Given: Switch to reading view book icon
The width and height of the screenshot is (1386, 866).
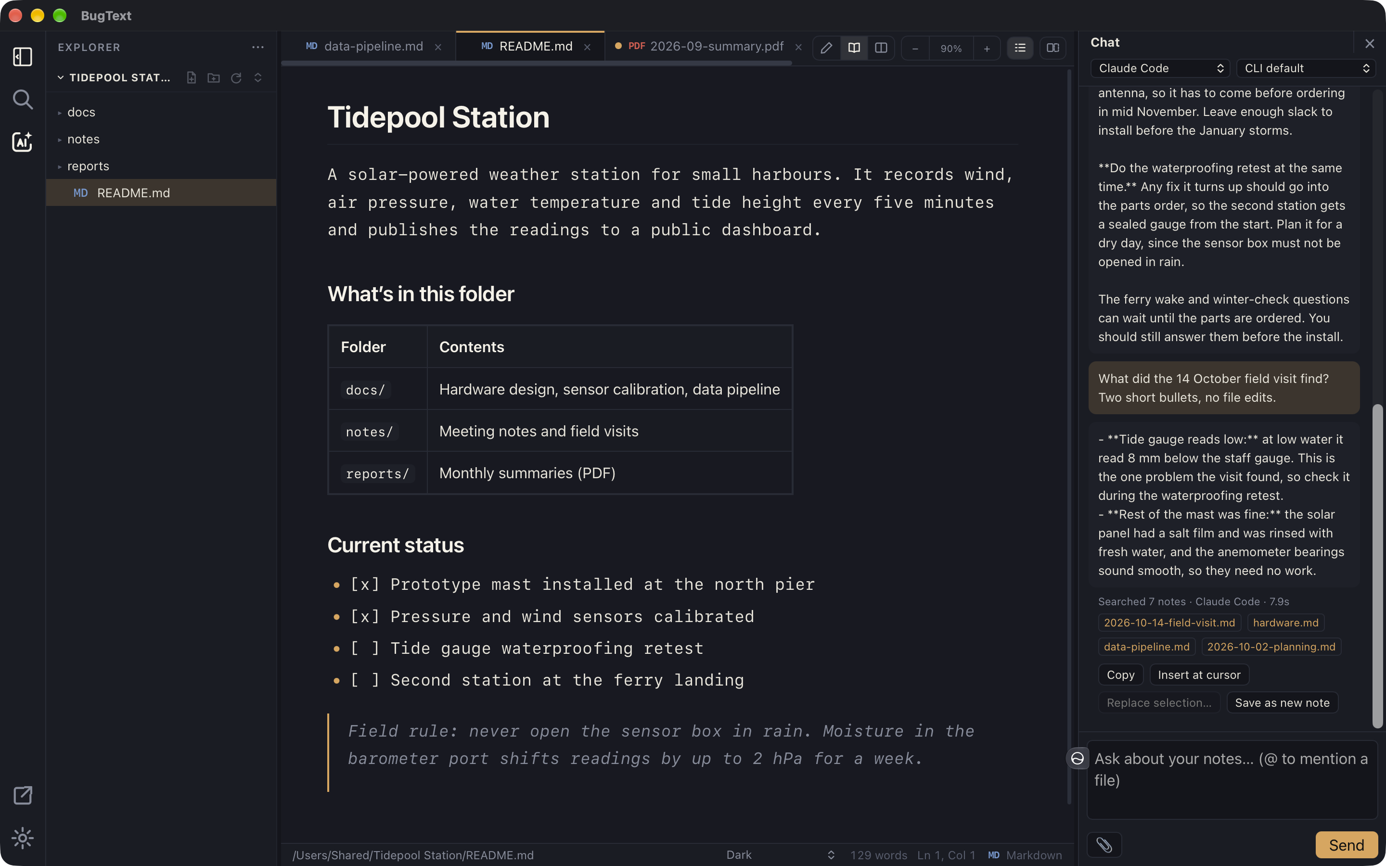Looking at the screenshot, I should pos(853,48).
